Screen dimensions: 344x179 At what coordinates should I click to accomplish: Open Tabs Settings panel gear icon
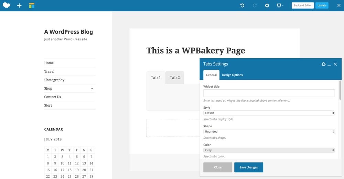(324, 64)
